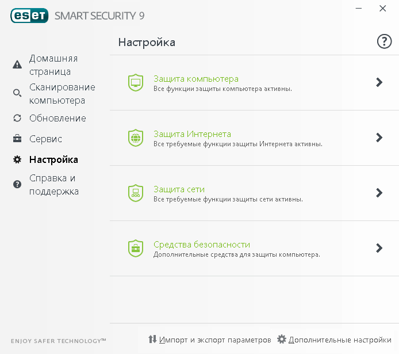Image resolution: width=399 pixels, height=354 pixels.
Task: Click the ESET logo
Action: pyautogui.click(x=29, y=16)
